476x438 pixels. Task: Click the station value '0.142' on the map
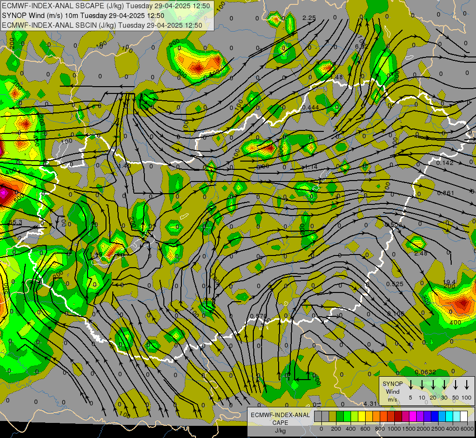445,163
